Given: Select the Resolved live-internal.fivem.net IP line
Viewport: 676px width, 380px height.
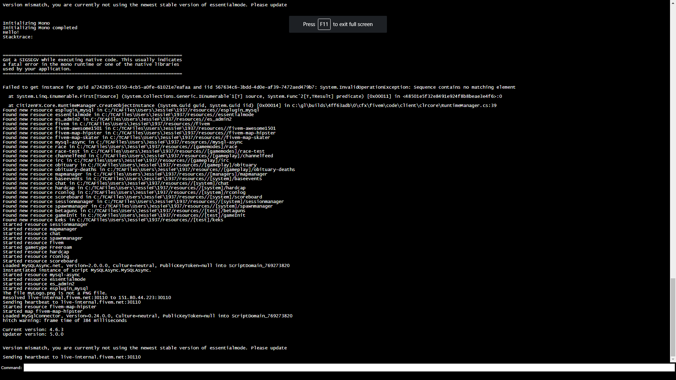Looking at the screenshot, I should point(87,297).
